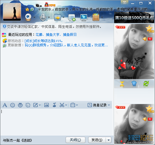Open the blue shirt QQ show dress-up
This screenshot has width=155, height=145.
point(134,84)
